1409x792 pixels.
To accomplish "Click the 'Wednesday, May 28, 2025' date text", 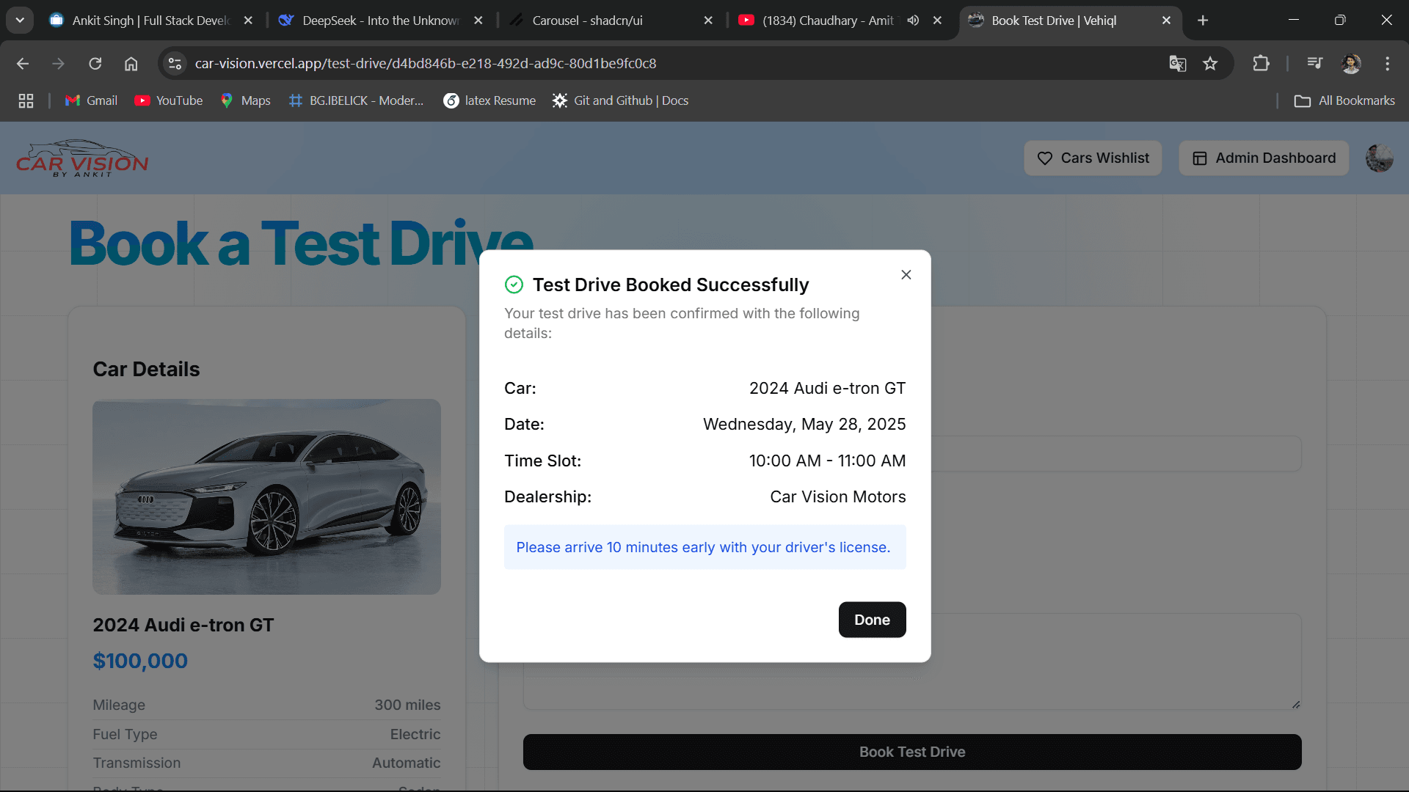I will point(804,424).
